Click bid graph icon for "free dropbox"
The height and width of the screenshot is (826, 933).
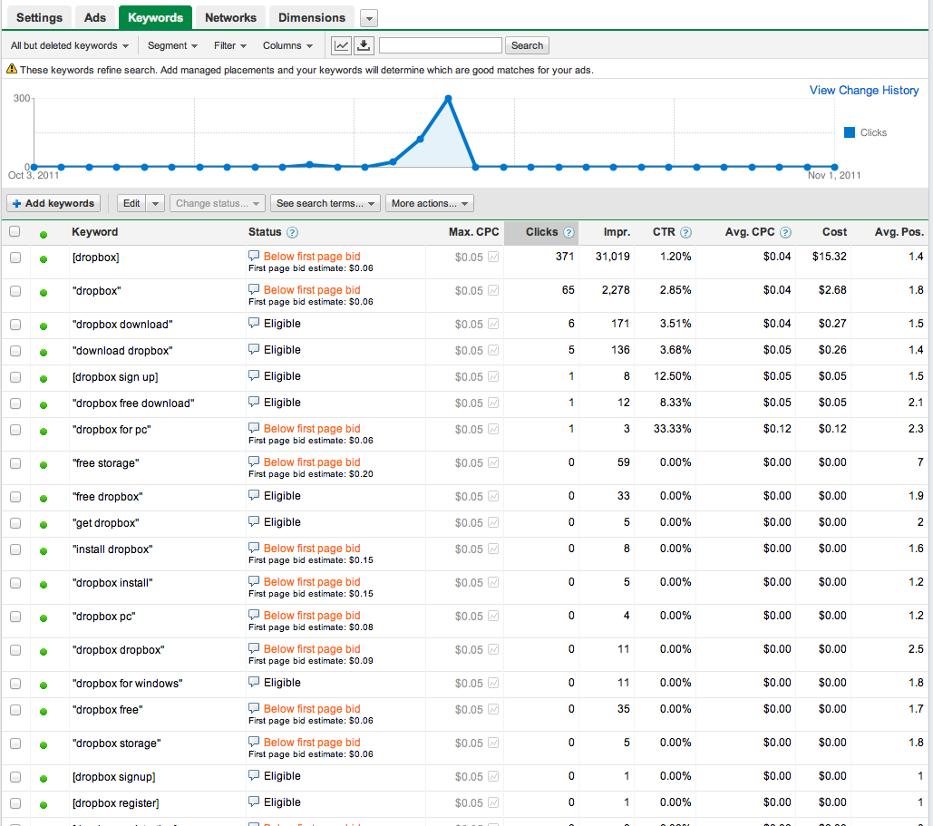point(493,496)
